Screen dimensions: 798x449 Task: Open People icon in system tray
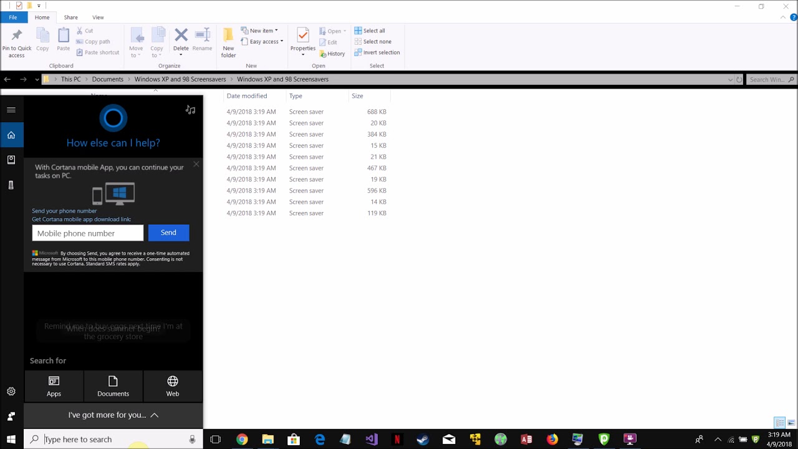tap(699, 439)
